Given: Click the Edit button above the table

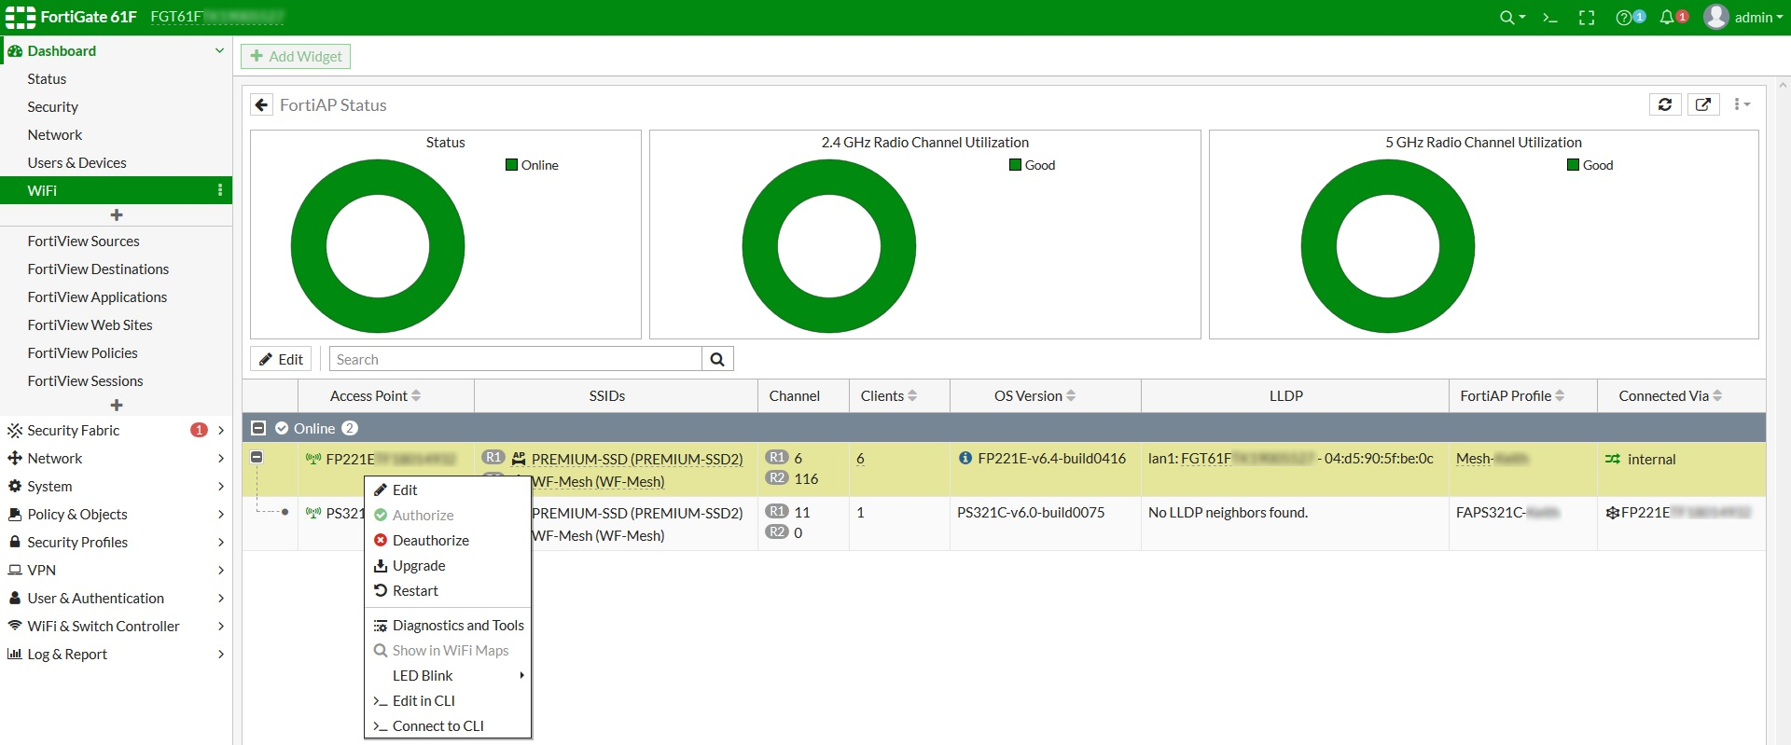Looking at the screenshot, I should 281,359.
